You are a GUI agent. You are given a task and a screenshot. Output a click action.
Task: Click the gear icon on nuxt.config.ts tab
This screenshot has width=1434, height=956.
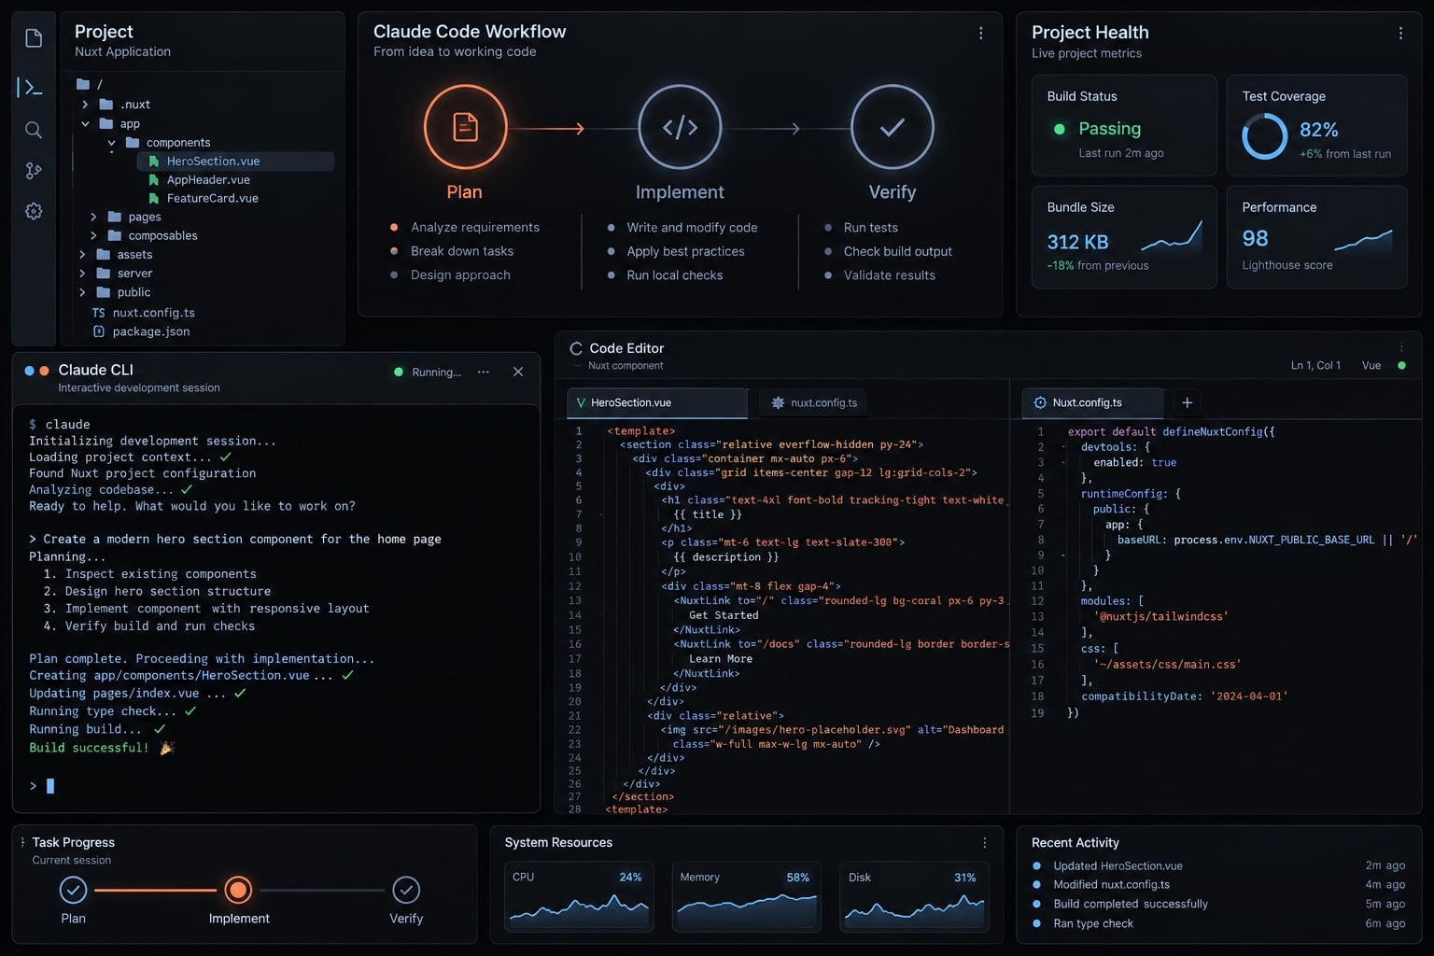(x=778, y=402)
